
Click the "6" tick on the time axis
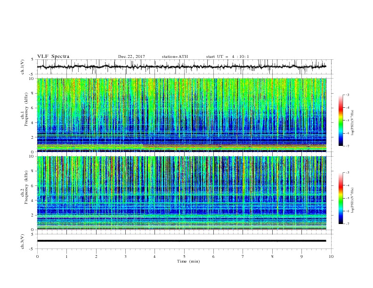[213, 256]
